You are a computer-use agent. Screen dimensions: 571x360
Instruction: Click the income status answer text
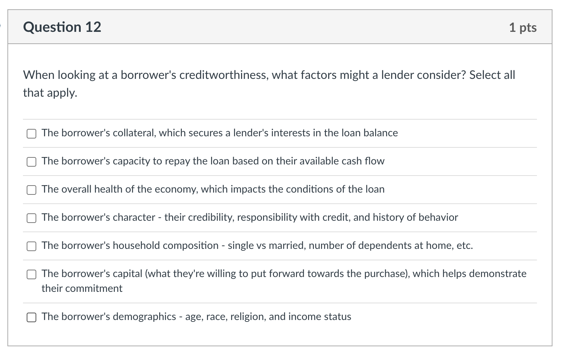coord(196,317)
